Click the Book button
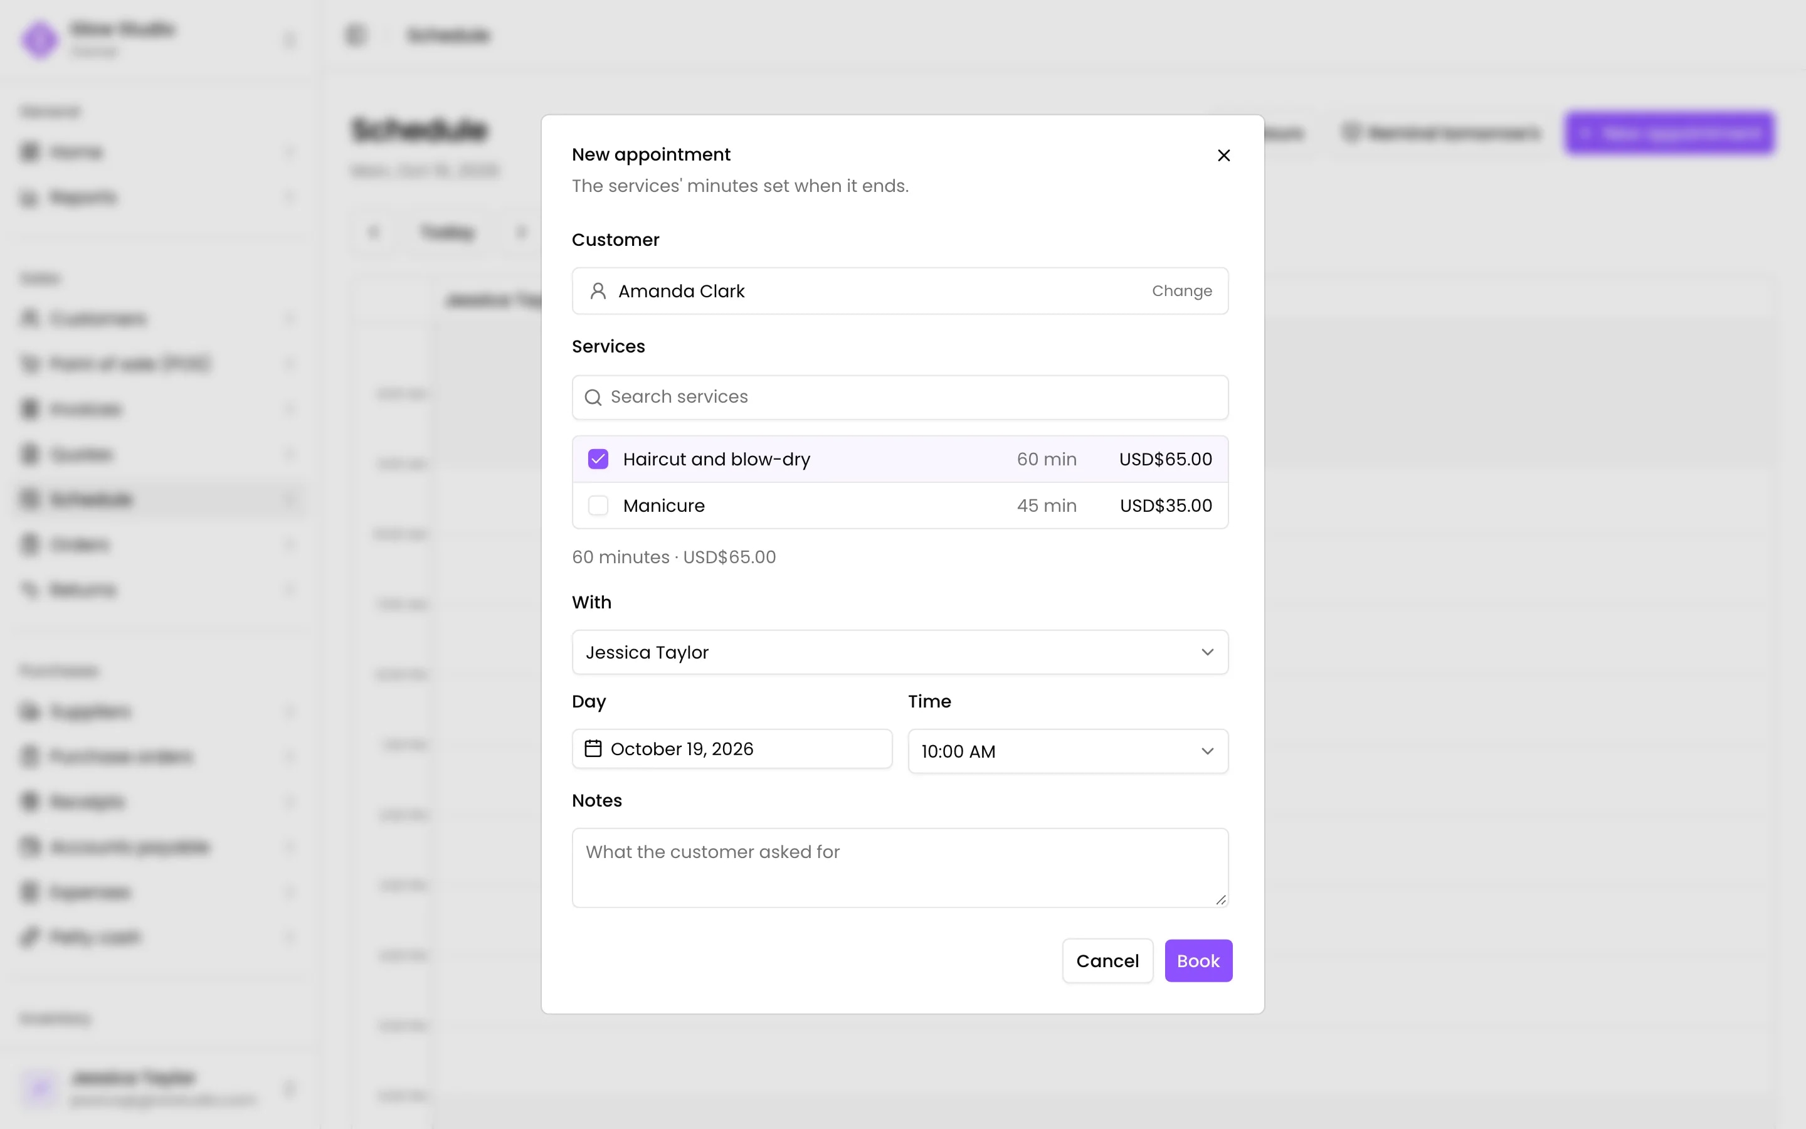Image resolution: width=1806 pixels, height=1129 pixels. [x=1198, y=961]
